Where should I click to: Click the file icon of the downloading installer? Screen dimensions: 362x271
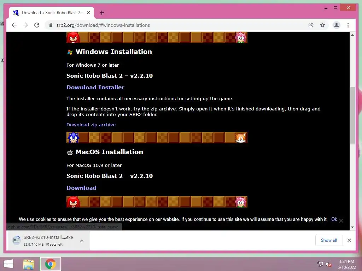point(16,240)
